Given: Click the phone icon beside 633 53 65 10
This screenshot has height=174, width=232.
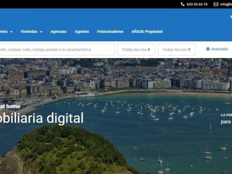Looking at the screenshot, I should click(x=183, y=4).
